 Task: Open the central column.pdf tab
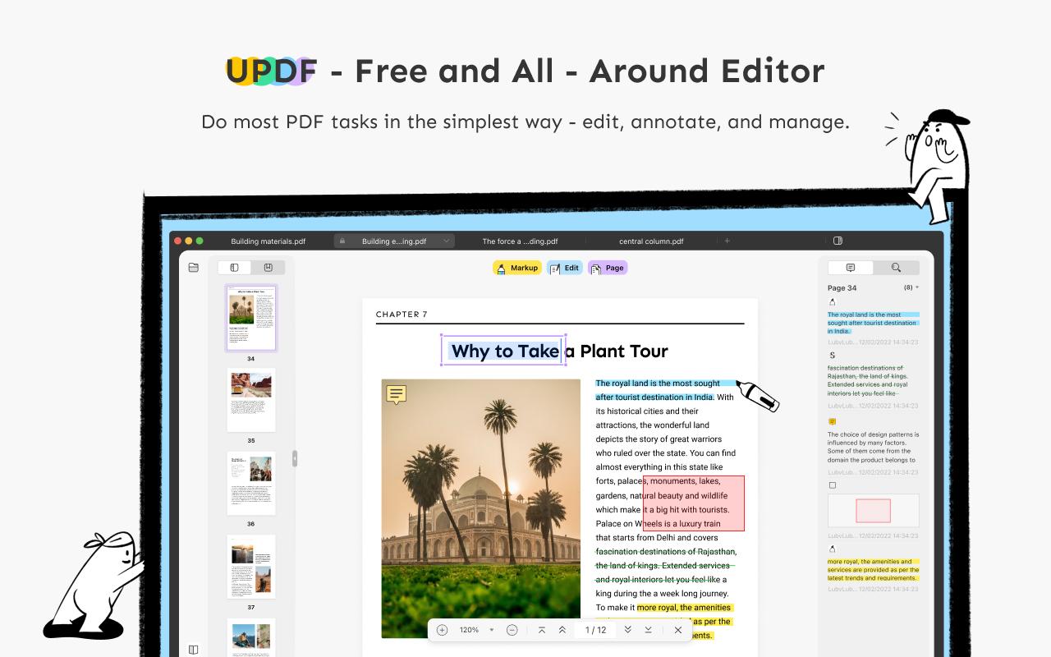point(651,241)
